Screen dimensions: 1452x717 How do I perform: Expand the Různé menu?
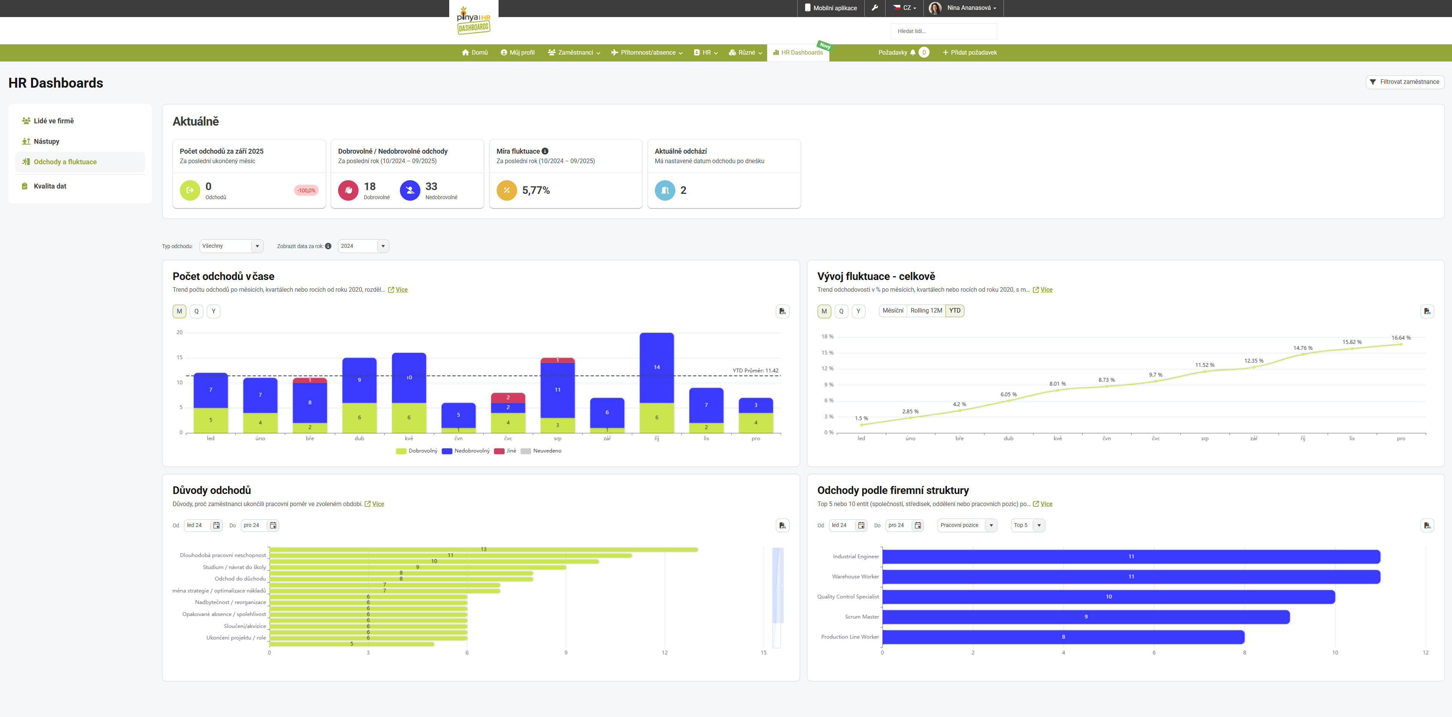click(x=745, y=52)
